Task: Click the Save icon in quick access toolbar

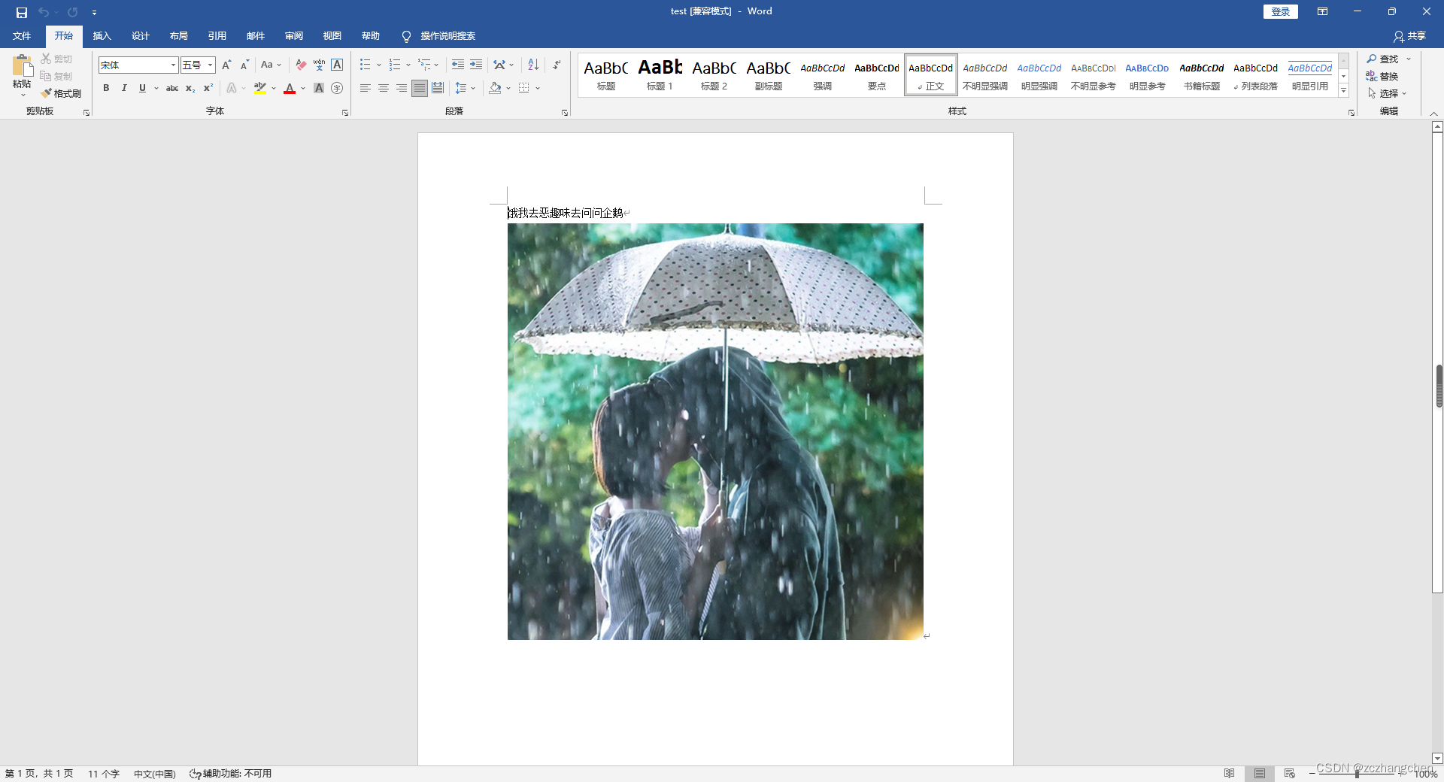Action: click(x=22, y=12)
